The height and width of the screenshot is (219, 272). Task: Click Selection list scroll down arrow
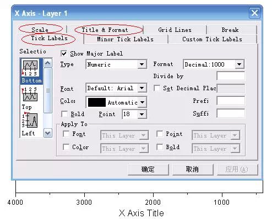point(48,133)
